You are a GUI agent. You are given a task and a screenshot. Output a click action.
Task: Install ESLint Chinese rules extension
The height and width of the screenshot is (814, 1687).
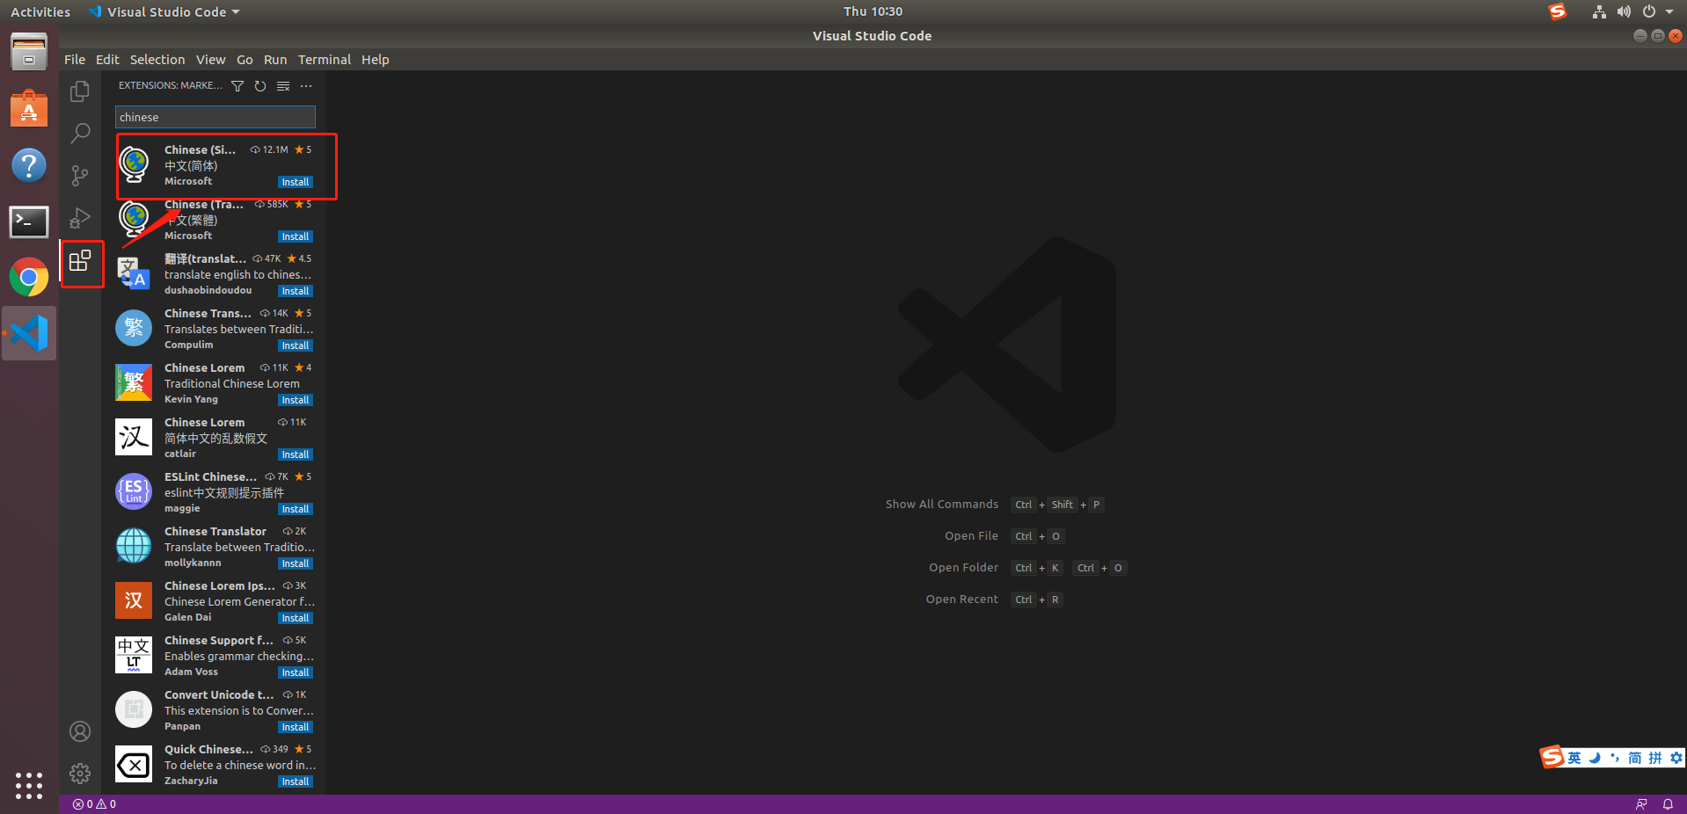[x=296, y=509]
